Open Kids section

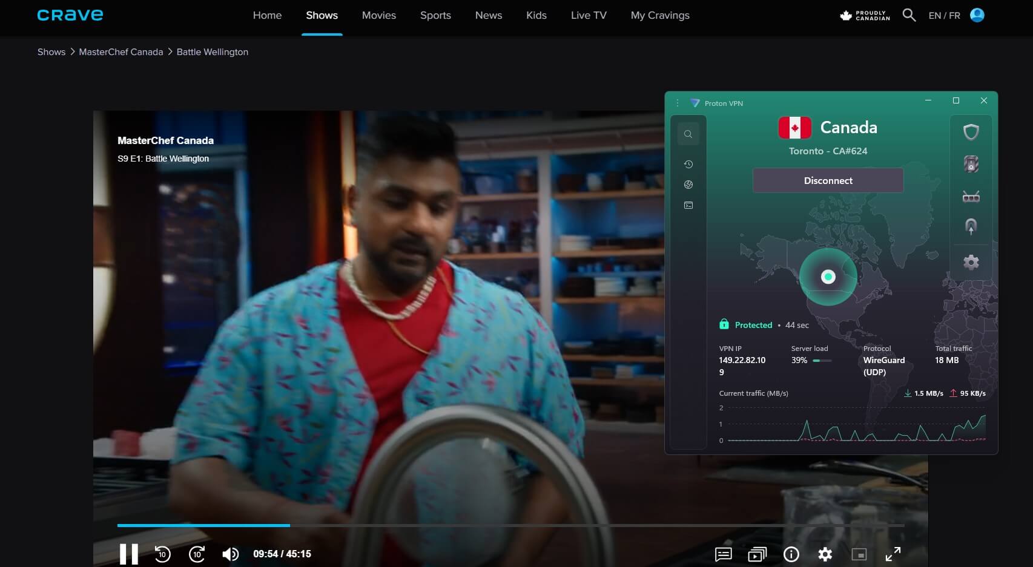coord(536,15)
